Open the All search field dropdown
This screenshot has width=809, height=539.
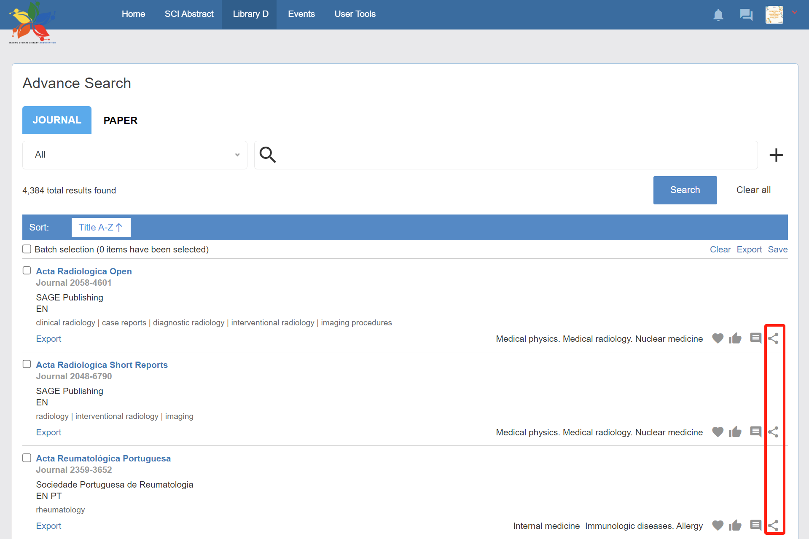tap(134, 155)
